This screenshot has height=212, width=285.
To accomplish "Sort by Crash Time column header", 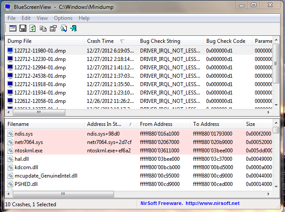I will coord(110,41).
